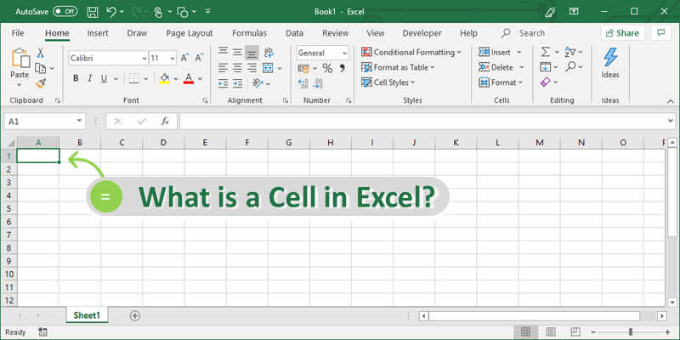Apply the Borders icon

[134, 78]
